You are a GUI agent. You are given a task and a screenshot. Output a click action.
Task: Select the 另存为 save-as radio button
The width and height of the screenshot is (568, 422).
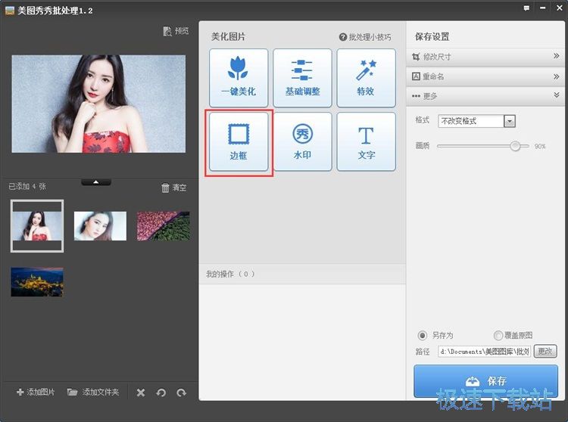click(423, 335)
